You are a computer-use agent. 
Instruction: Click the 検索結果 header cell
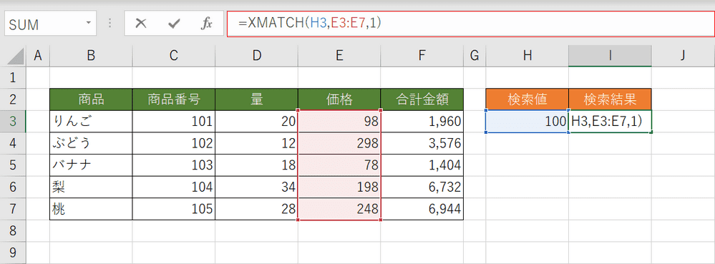[x=610, y=99]
